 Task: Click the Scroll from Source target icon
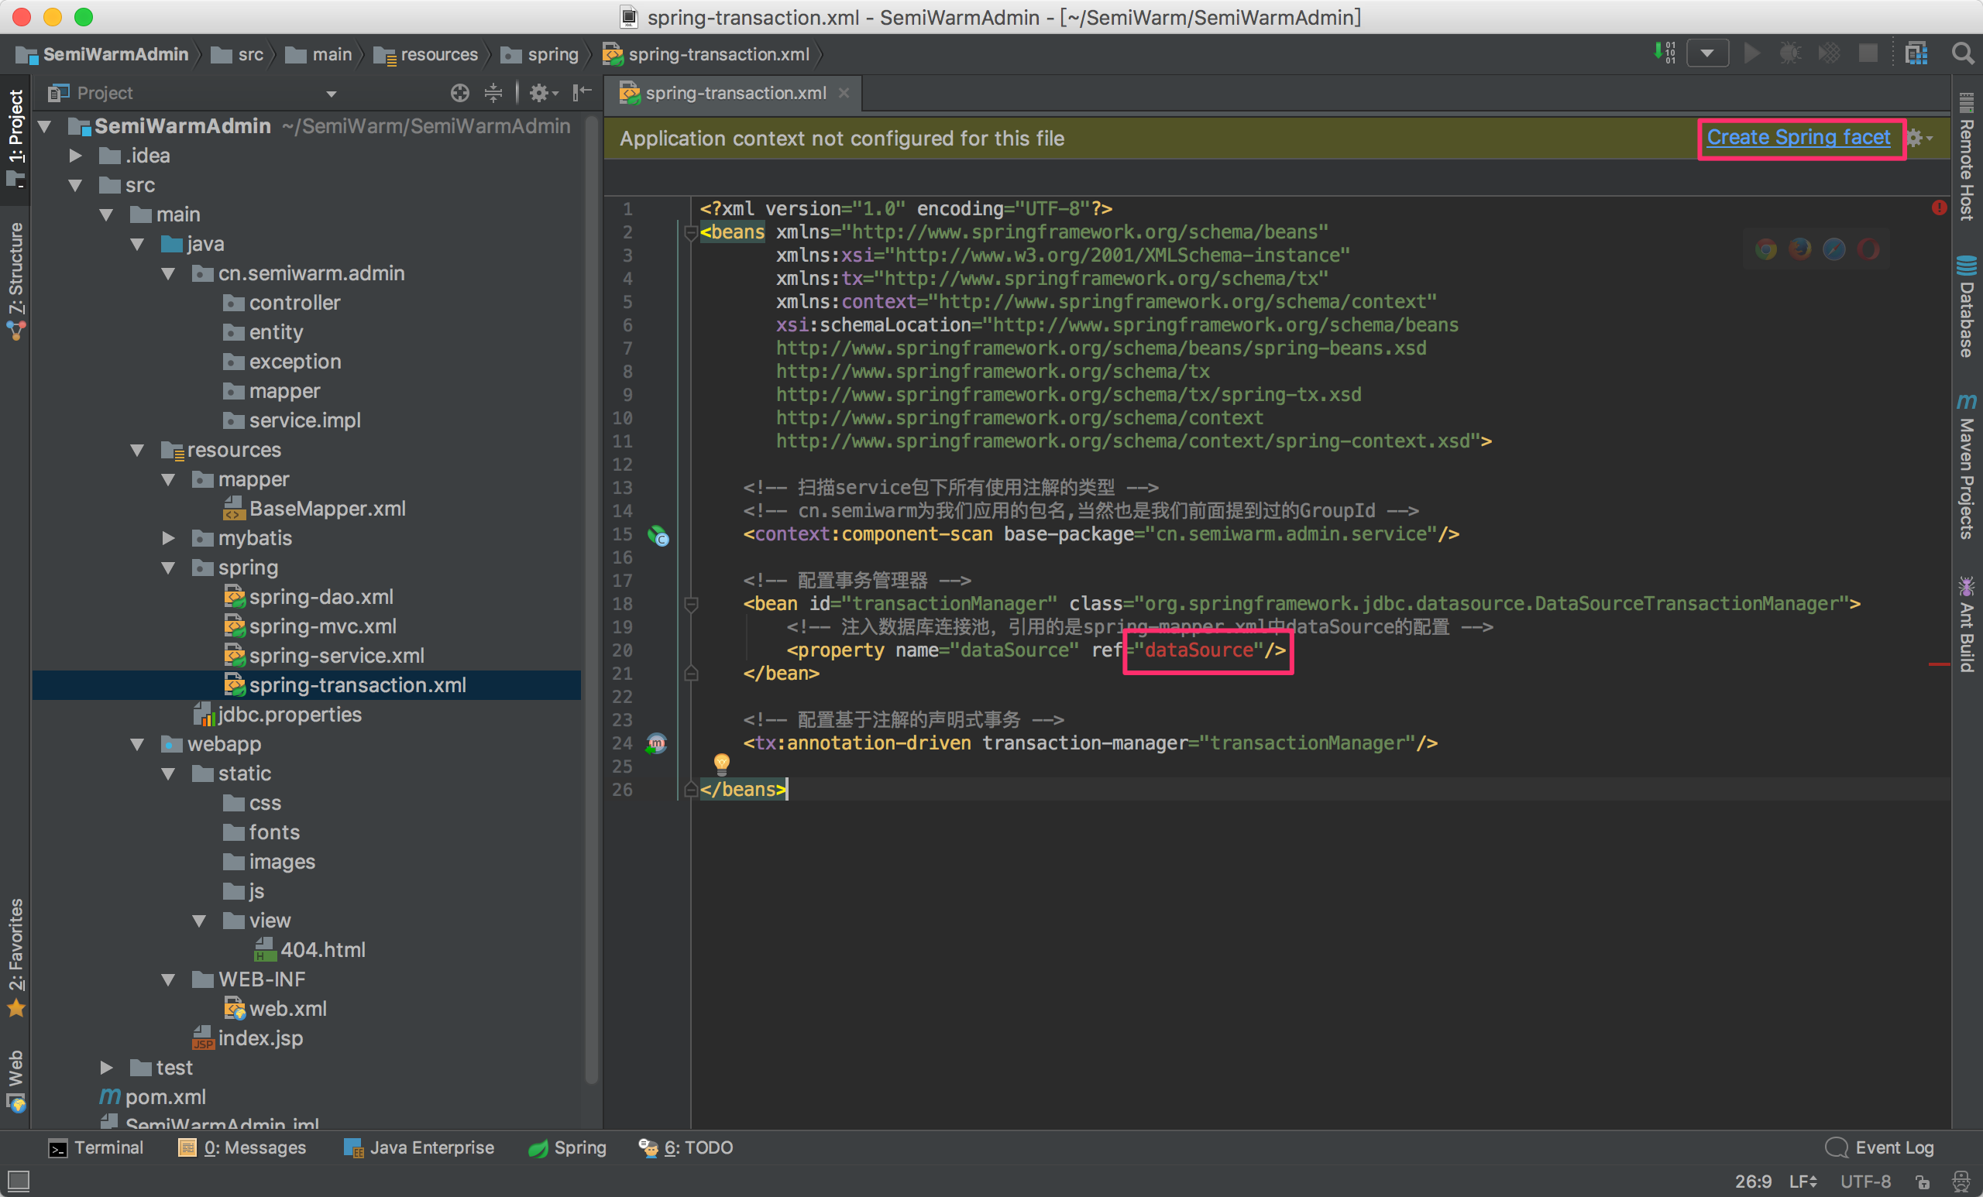(459, 94)
